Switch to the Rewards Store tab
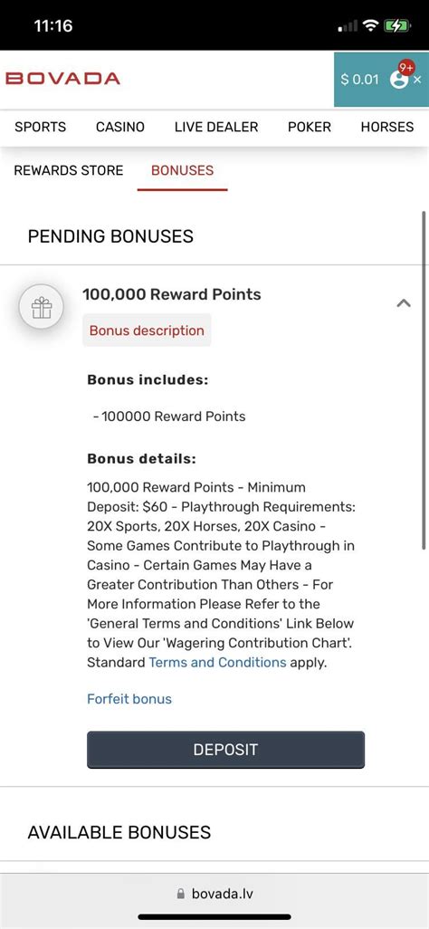The width and height of the screenshot is (429, 929). (x=69, y=170)
